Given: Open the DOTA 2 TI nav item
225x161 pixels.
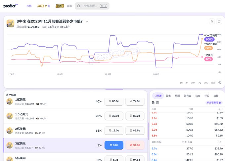Looking at the screenshot, I should click(x=44, y=6).
